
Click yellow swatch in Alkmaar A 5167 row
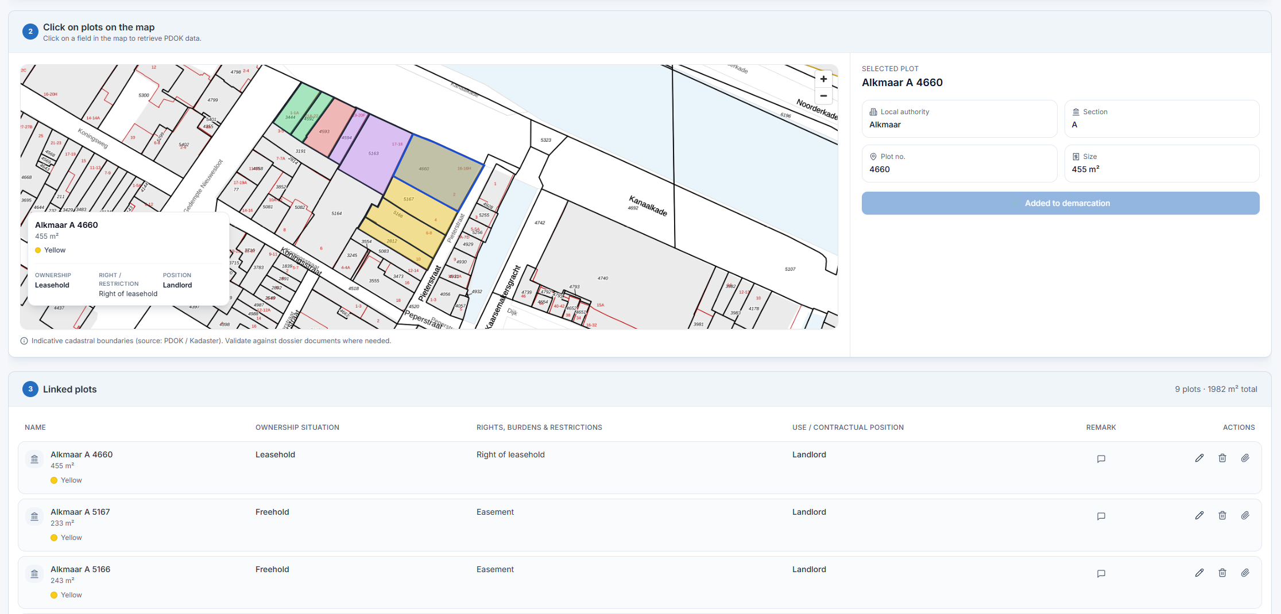click(54, 538)
